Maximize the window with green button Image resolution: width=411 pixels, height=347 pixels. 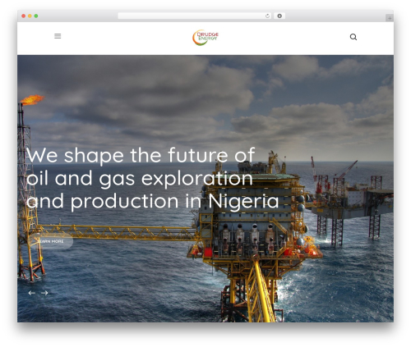(36, 16)
